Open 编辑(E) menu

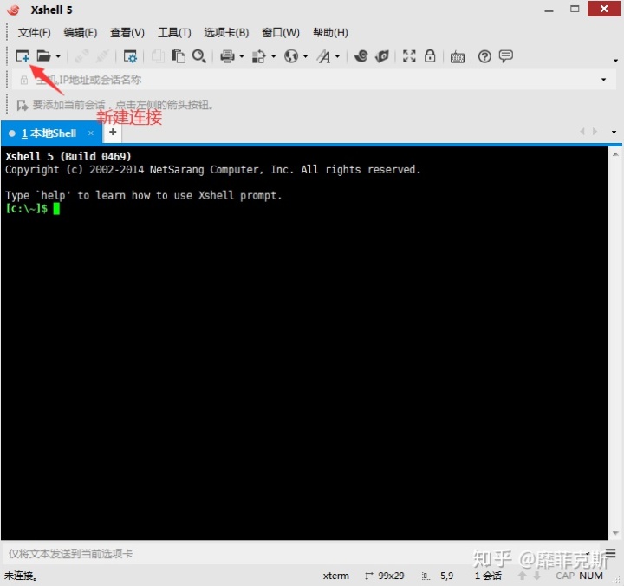point(81,33)
